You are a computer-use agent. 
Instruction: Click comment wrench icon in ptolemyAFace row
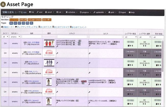click(x=89, y=73)
